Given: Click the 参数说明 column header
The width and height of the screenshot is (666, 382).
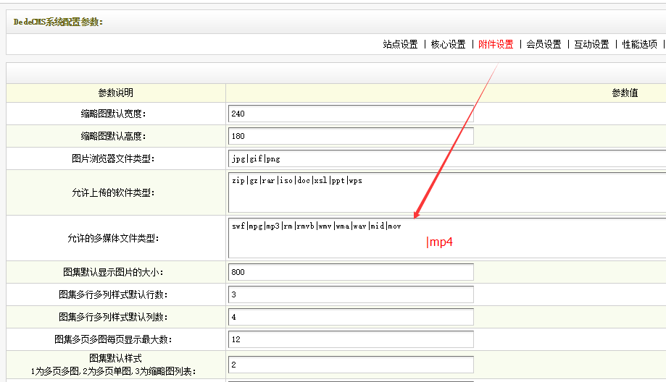Looking at the screenshot, I should pos(116,93).
